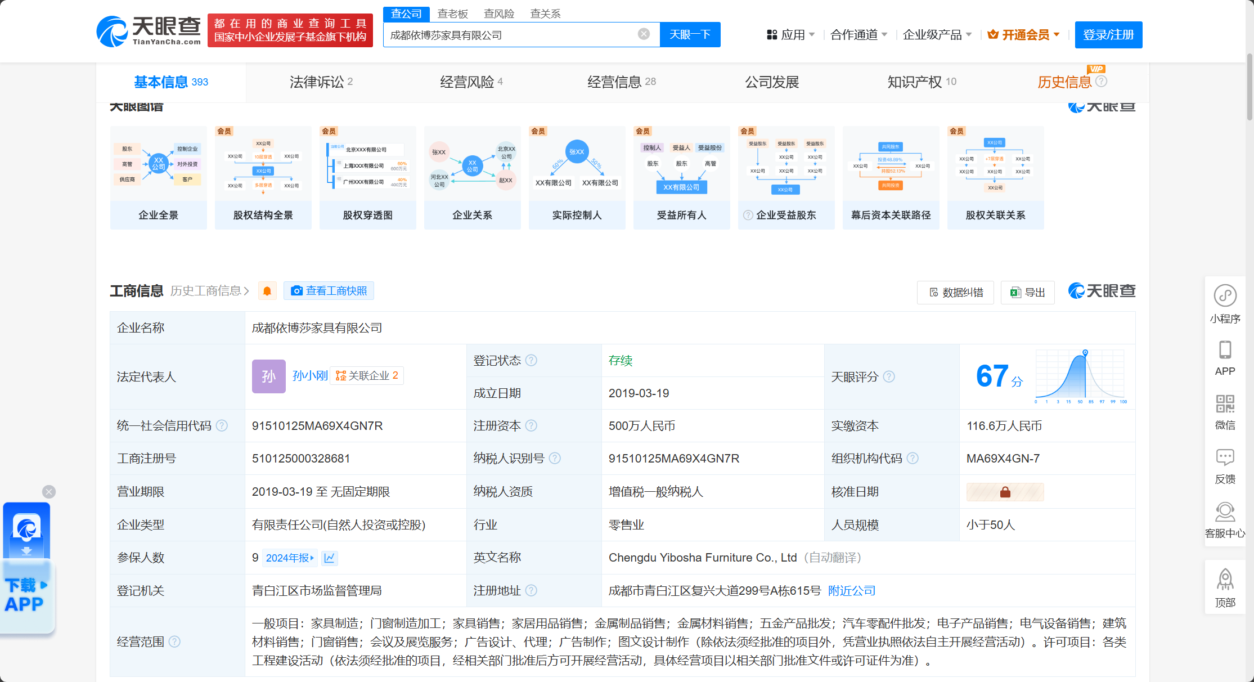
Task: Open the 小程序 sidebar icon
Action: pos(1225,295)
